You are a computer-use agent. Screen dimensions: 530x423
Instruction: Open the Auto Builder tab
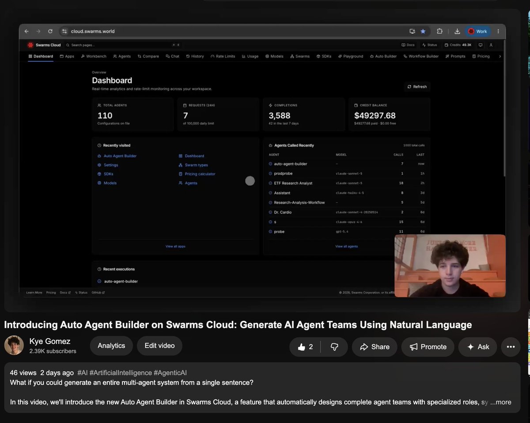(x=383, y=56)
